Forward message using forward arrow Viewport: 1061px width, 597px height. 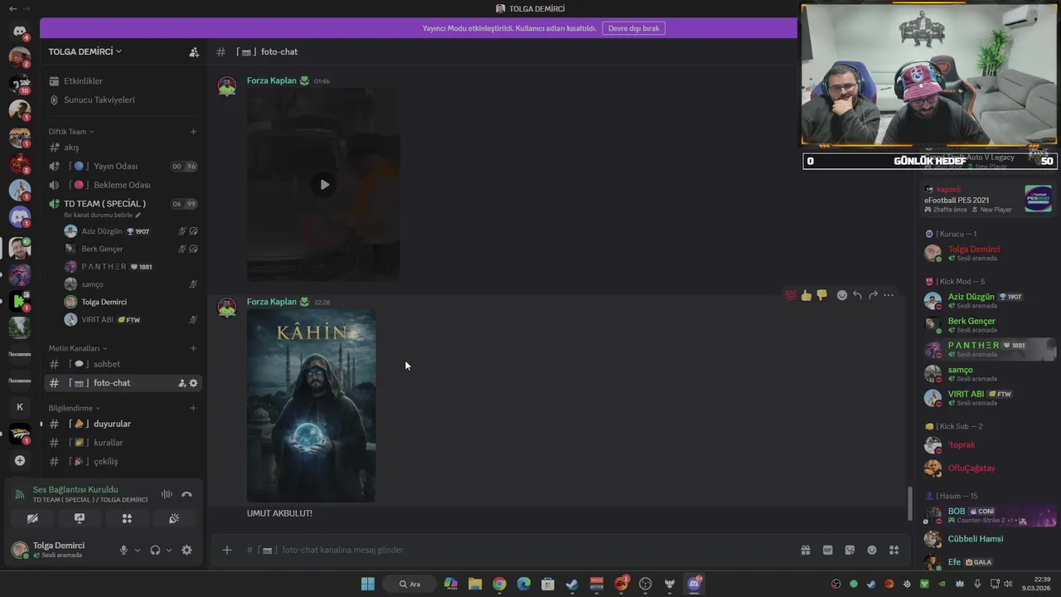pos(873,295)
